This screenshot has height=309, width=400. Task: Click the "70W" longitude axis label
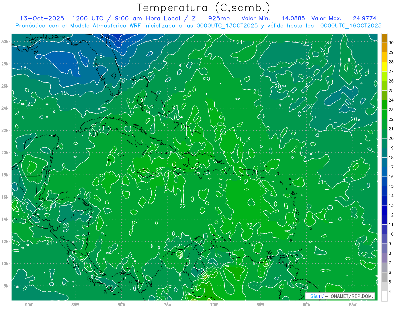pyautogui.click(x=214, y=305)
